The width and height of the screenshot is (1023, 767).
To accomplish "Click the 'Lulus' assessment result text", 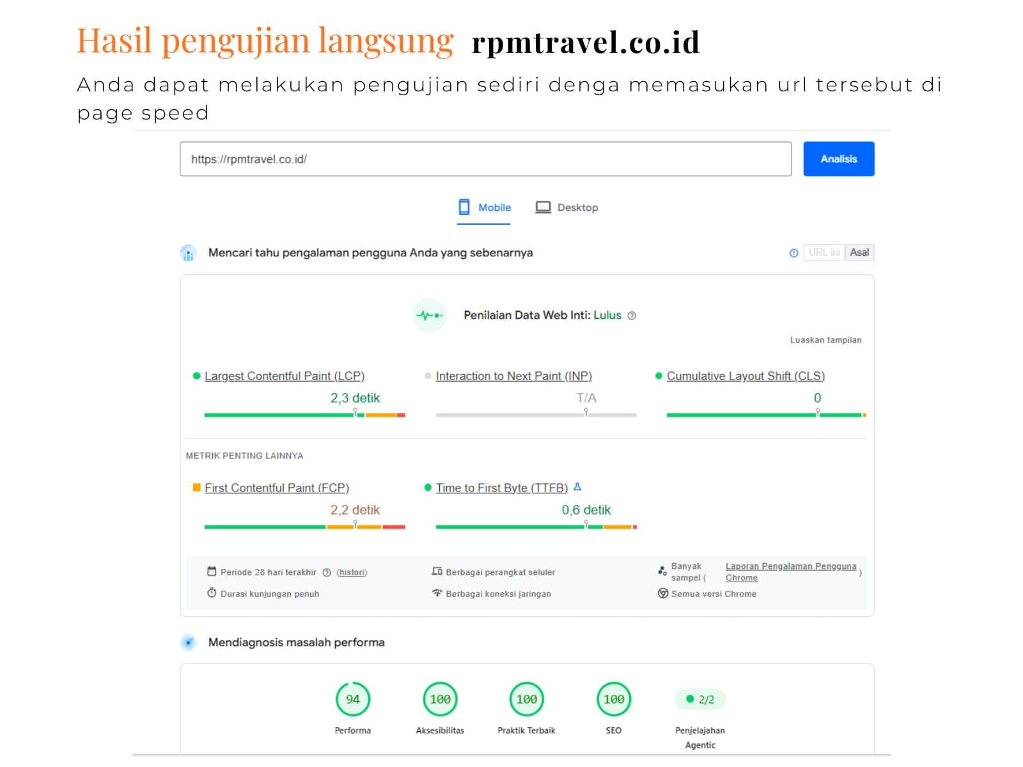I will [607, 315].
